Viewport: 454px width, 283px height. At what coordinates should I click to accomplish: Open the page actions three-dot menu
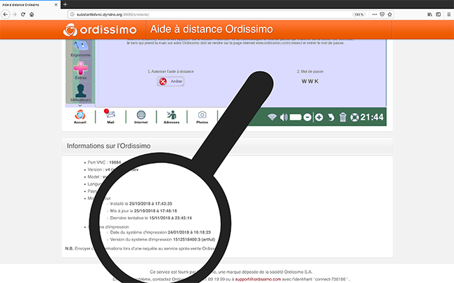[x=374, y=15]
